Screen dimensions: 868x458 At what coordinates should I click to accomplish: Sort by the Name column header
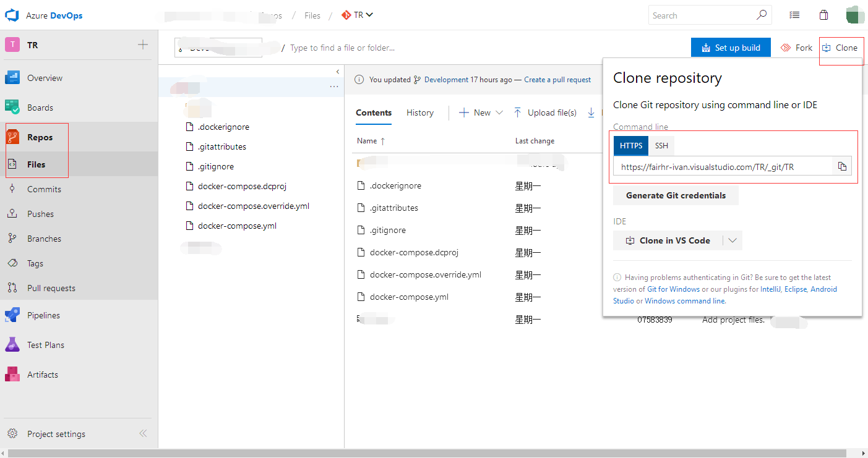(x=371, y=141)
